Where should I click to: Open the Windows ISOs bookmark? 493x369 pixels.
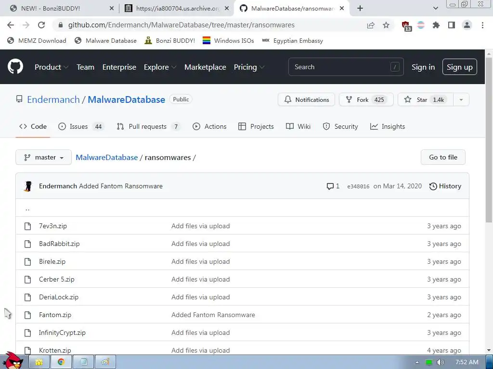(228, 40)
